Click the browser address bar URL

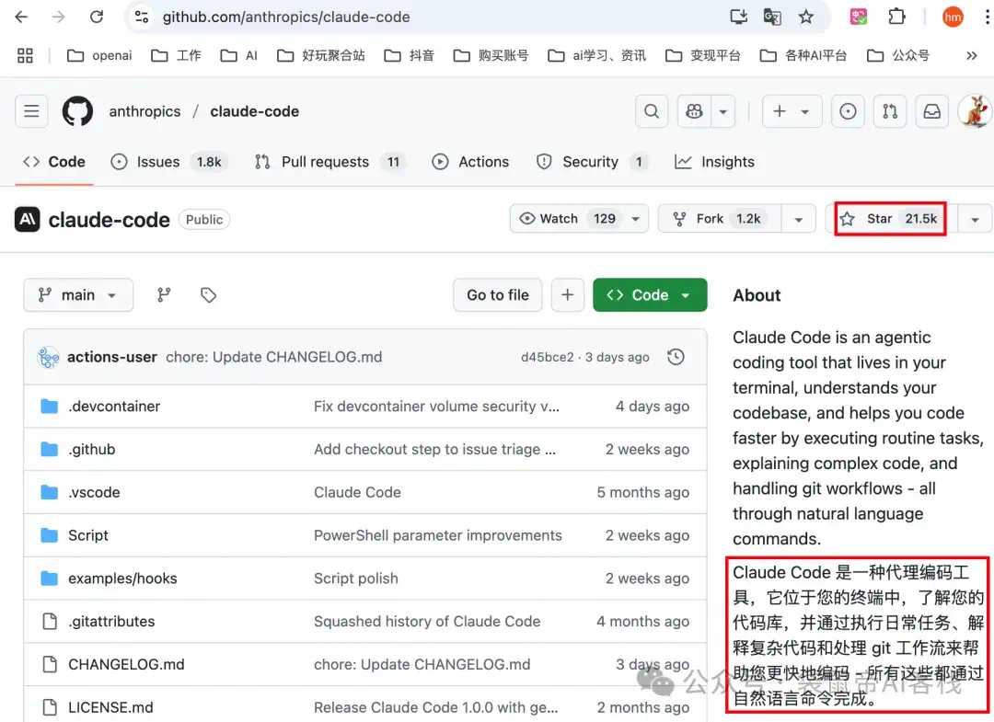pyautogui.click(x=286, y=17)
